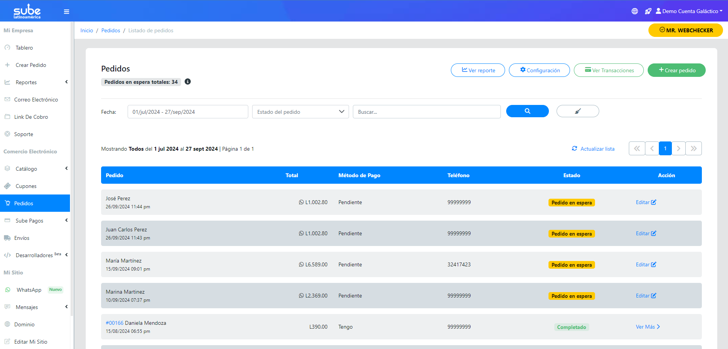Click the sidebar vertical scrollbar
728x349 pixels.
pyautogui.click(x=72, y=169)
